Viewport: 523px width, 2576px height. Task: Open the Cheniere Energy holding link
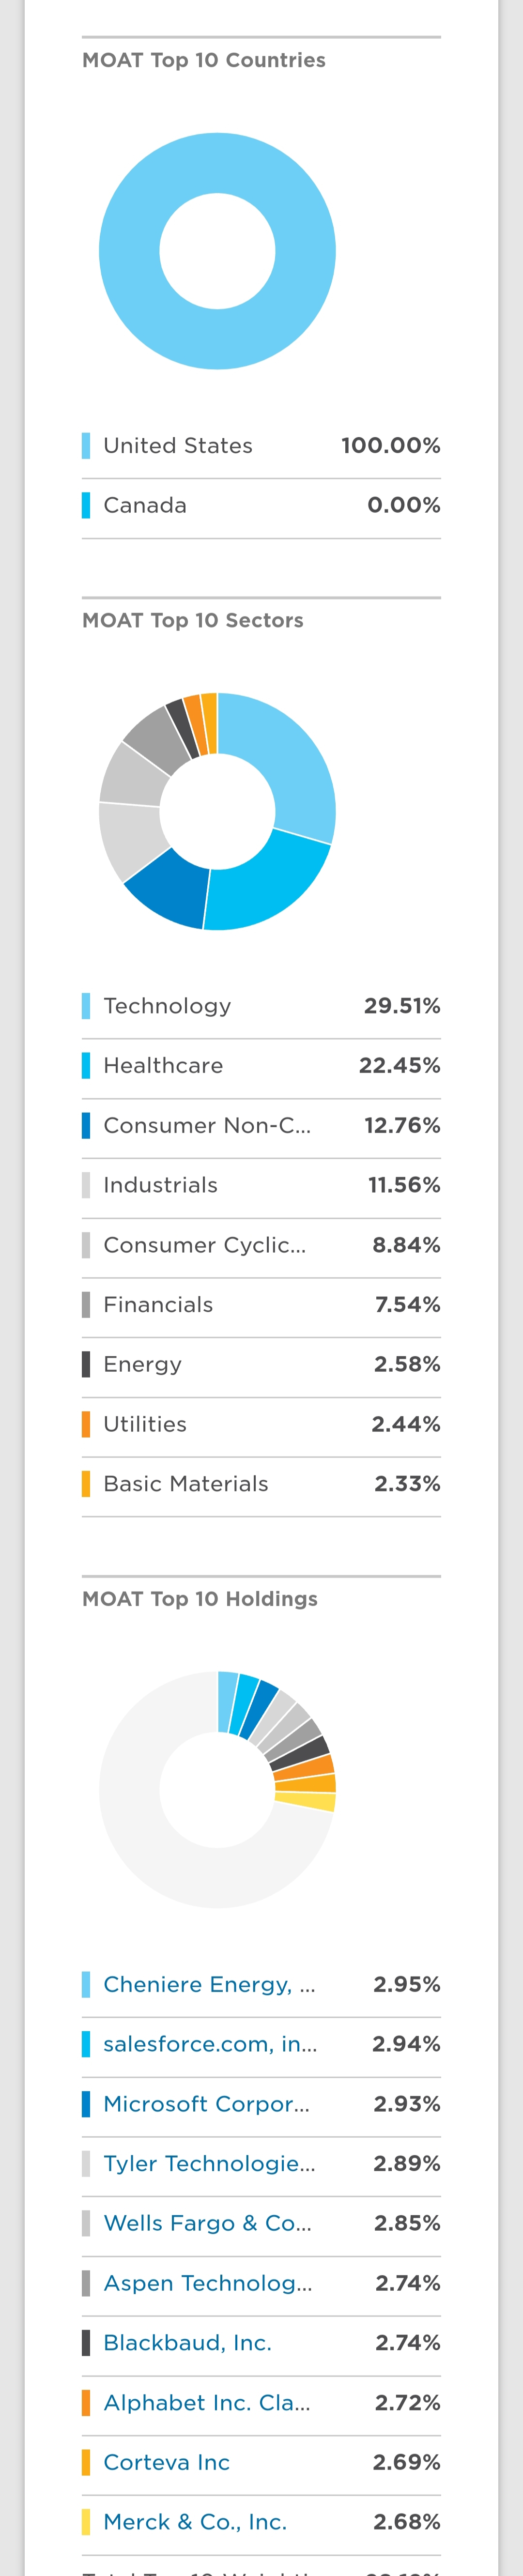[x=209, y=1984]
